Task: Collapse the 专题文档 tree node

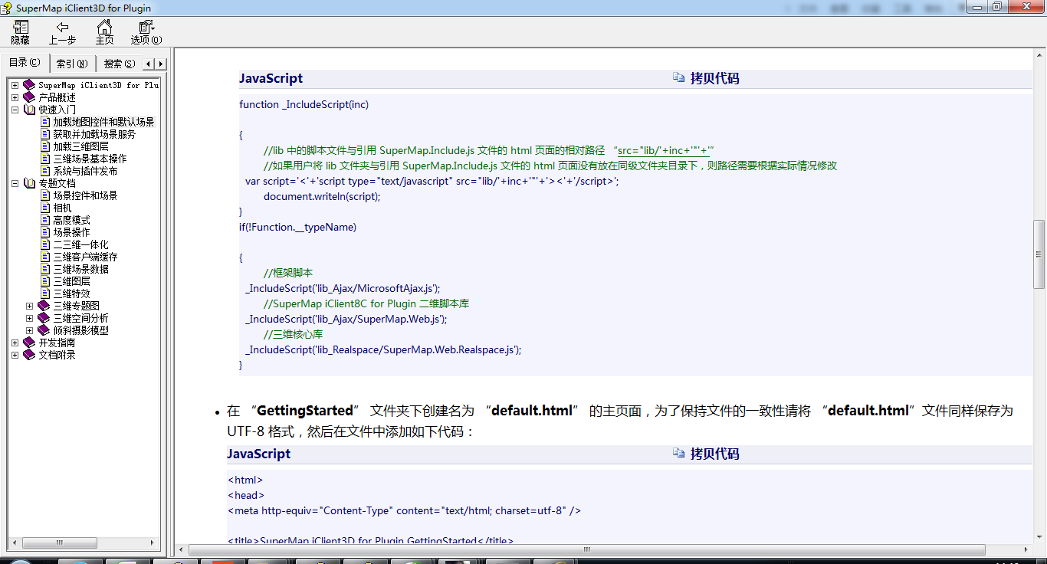Action: coord(15,183)
